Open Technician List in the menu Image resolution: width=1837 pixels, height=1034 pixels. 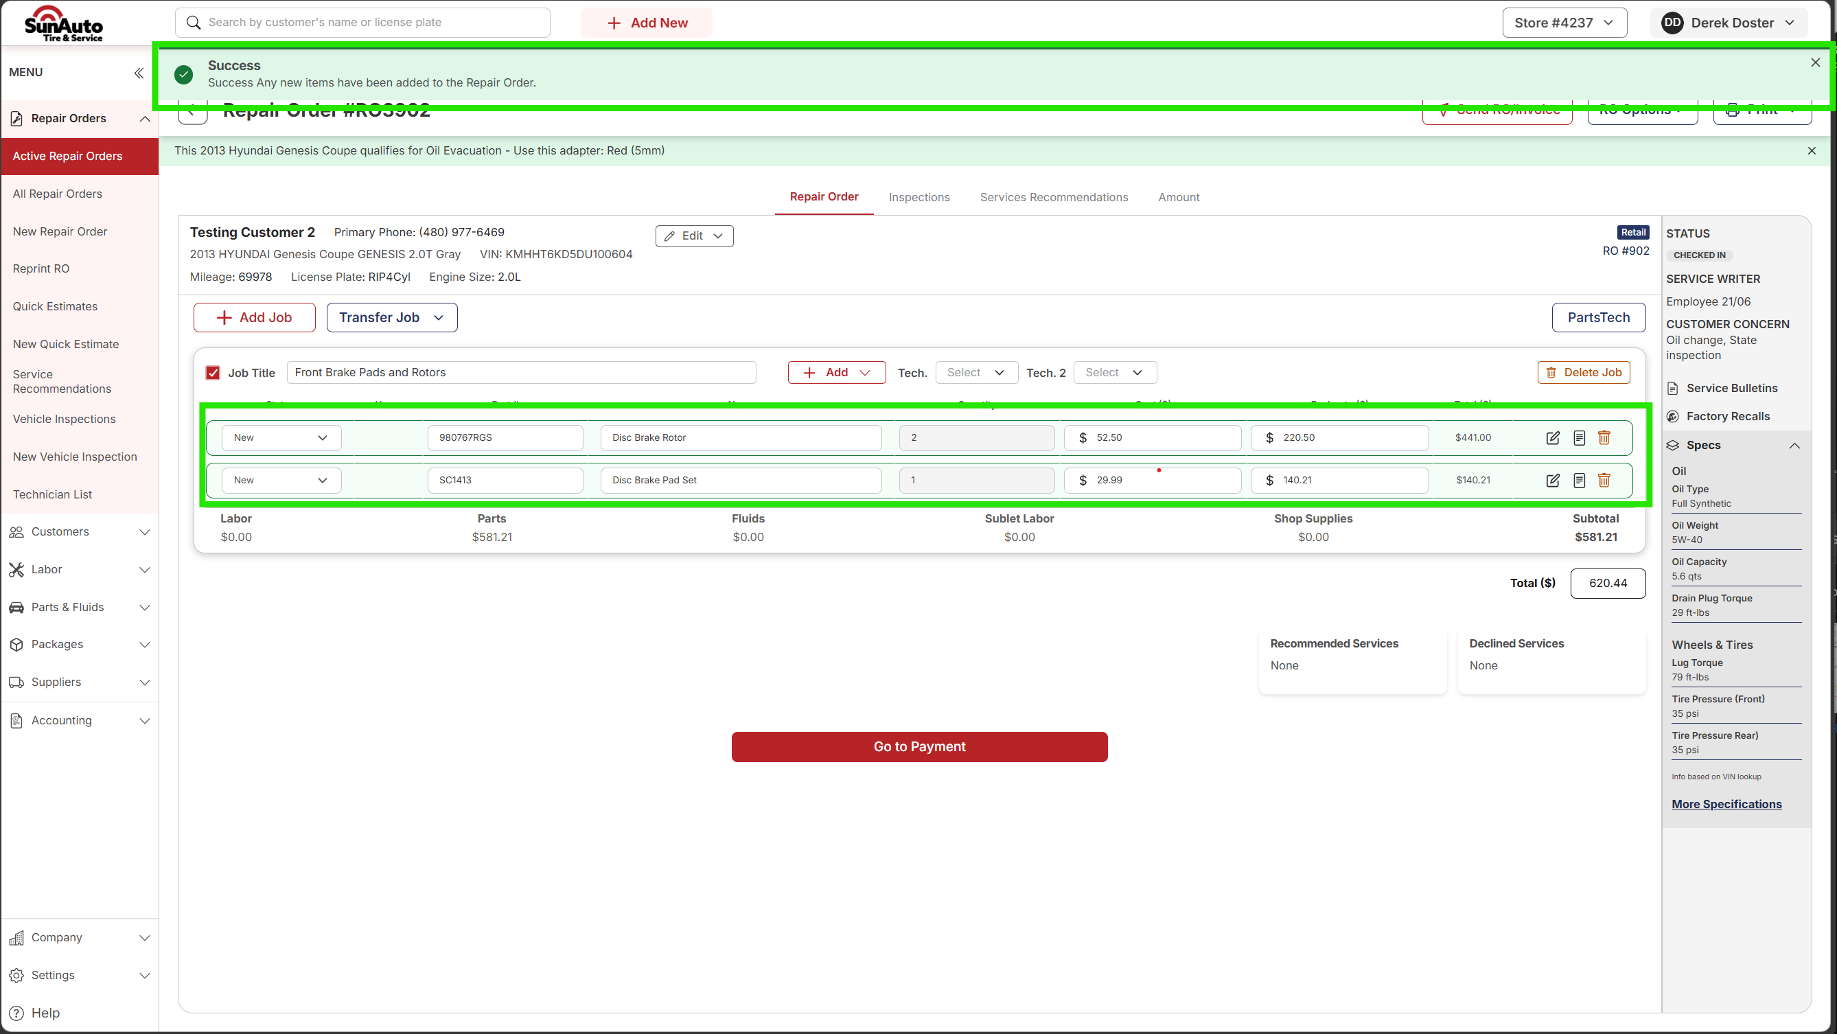(x=52, y=495)
